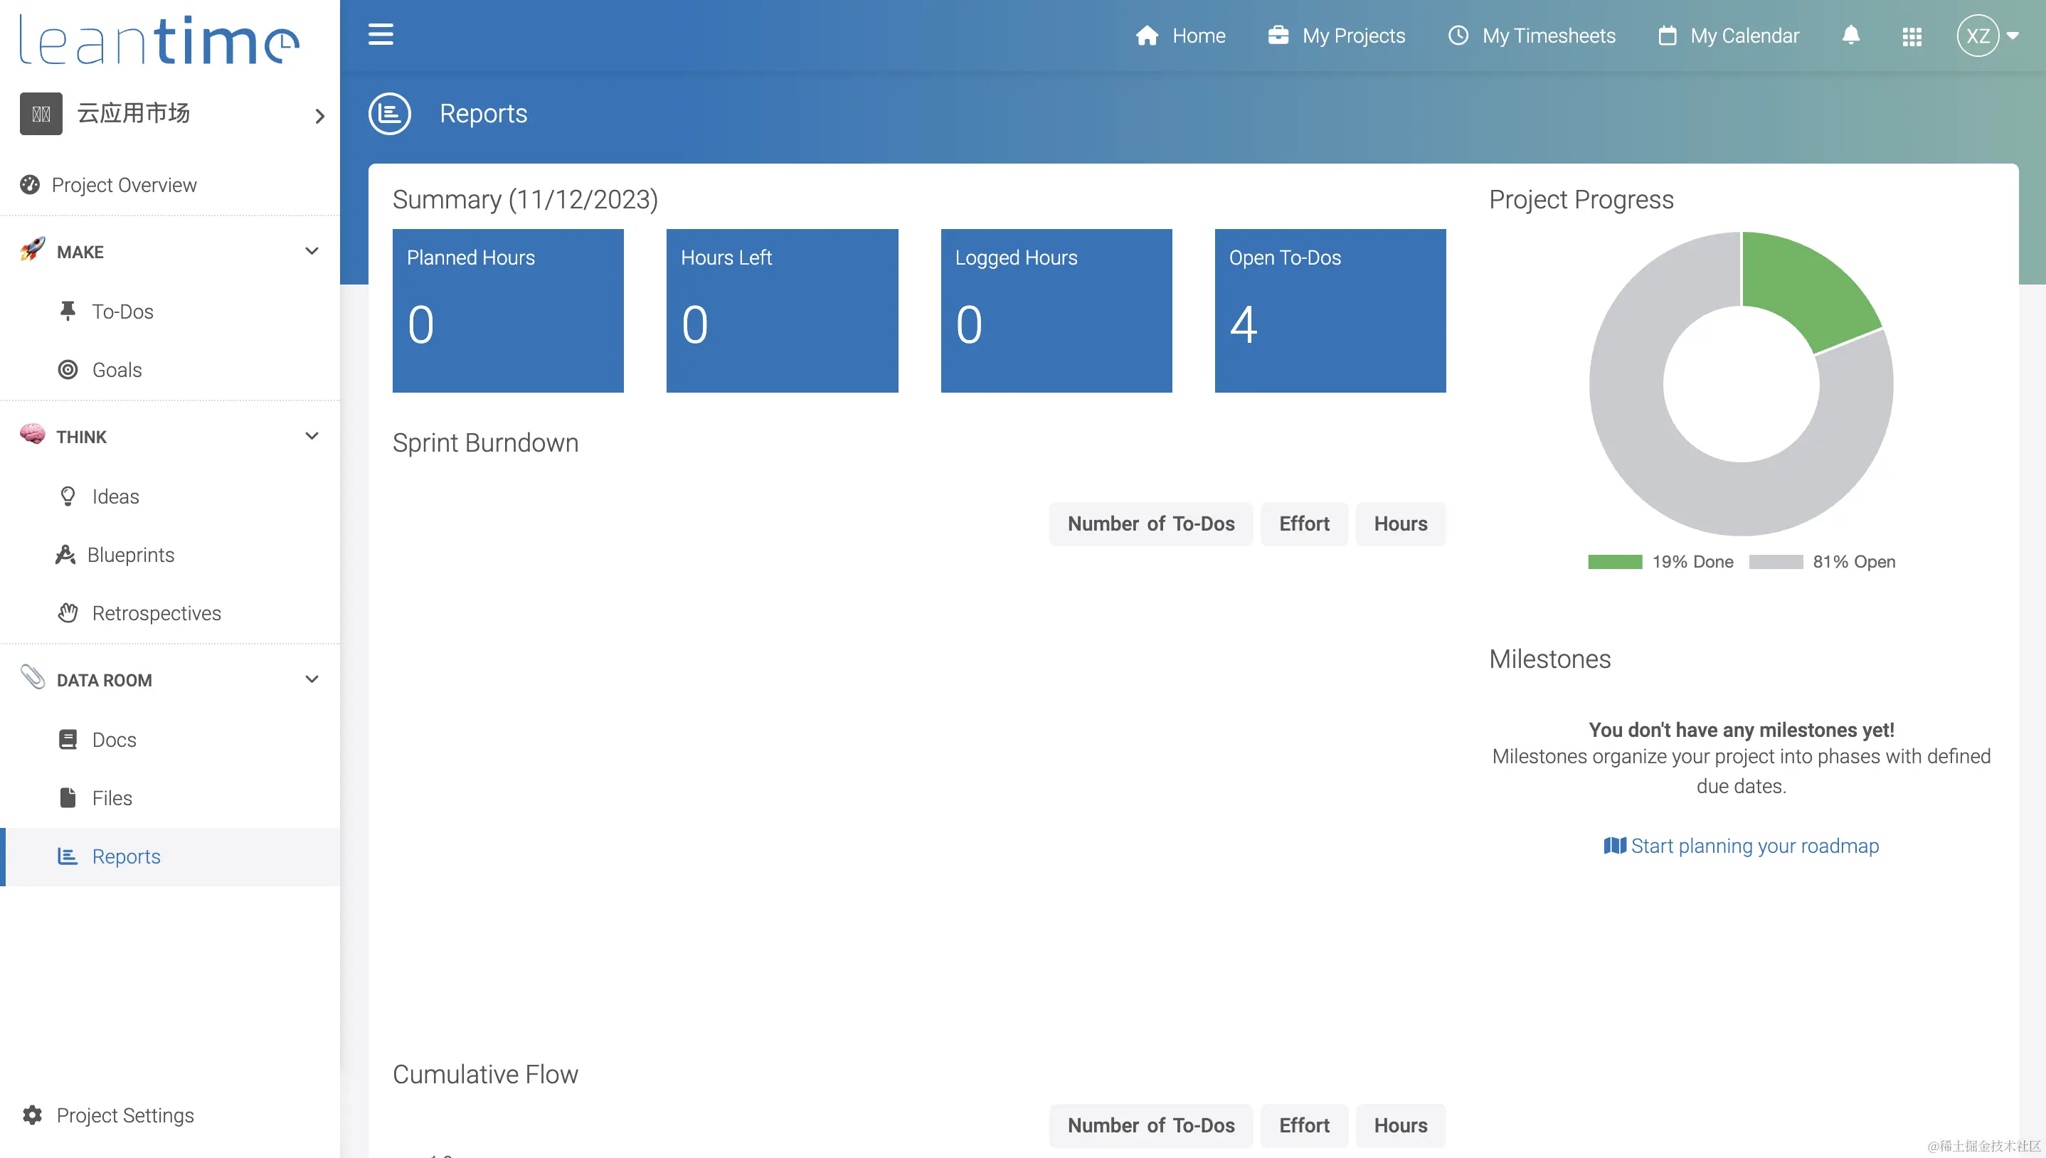This screenshot has width=2046, height=1158.
Task: Click the THINK brain icon
Action: [x=33, y=434]
